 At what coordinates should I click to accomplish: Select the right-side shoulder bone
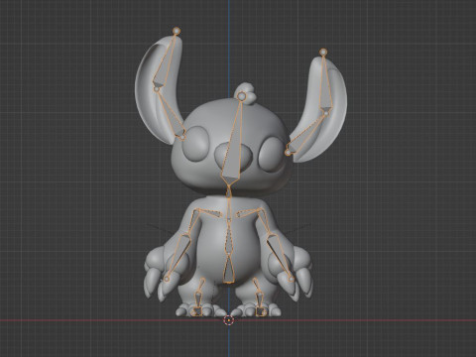tap(248, 212)
